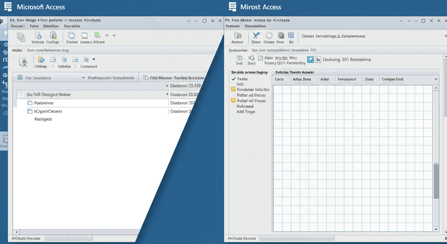Toggle the Einoluter checkbox

233,89
